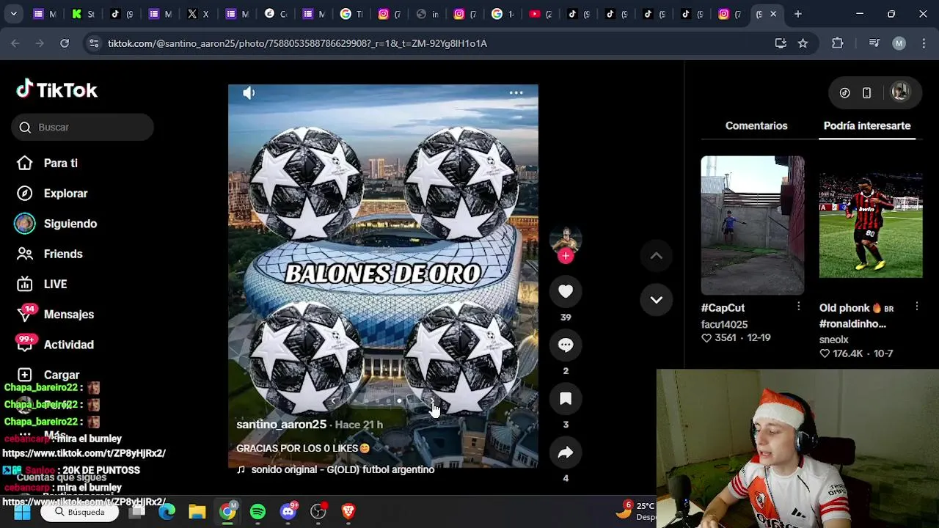Open the #CapCut suggested video thumbnail
939x528 pixels.
pyautogui.click(x=752, y=225)
